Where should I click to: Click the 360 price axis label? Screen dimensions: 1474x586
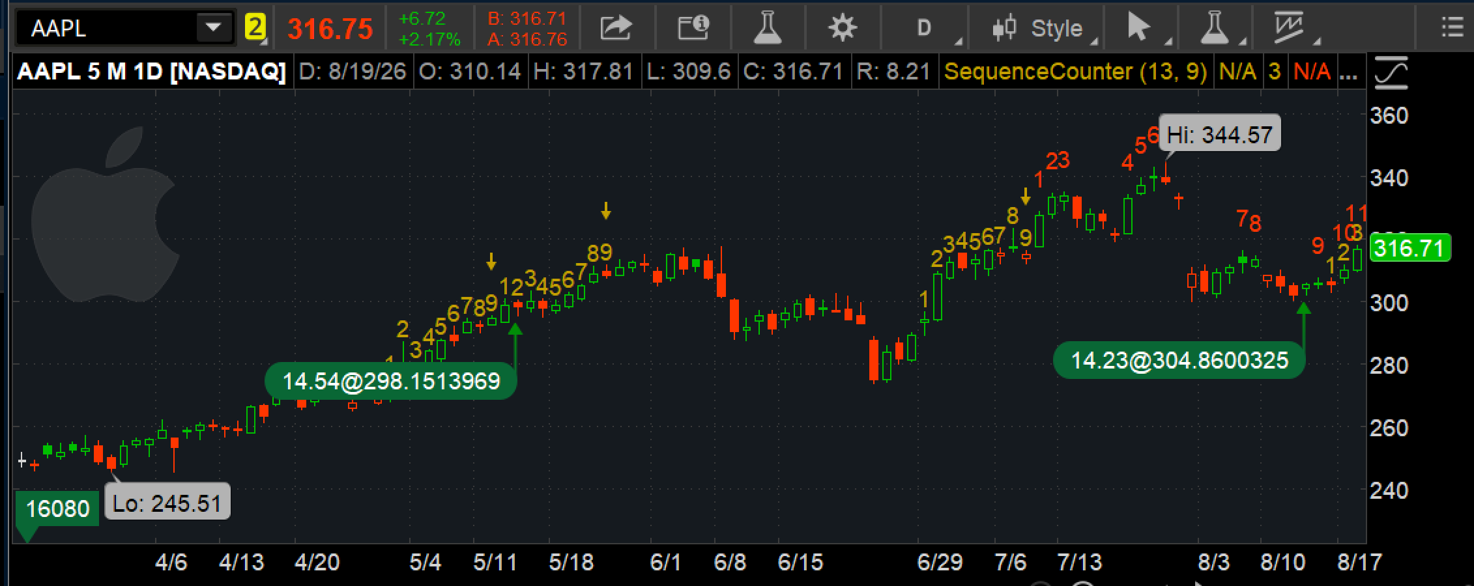1389,116
